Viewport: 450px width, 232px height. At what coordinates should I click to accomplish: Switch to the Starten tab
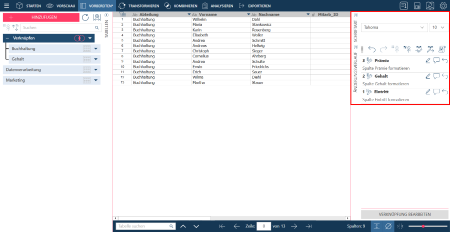pyautogui.click(x=28, y=5)
